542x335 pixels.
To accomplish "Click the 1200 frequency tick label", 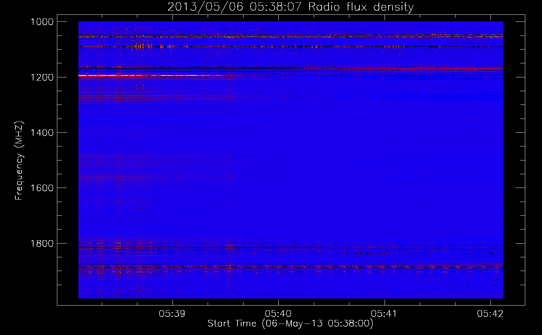I will 42,77.
